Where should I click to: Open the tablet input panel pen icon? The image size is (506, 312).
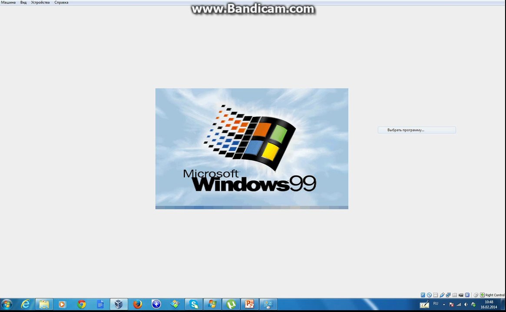click(424, 304)
